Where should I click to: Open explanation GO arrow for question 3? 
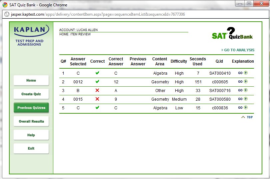246,90
